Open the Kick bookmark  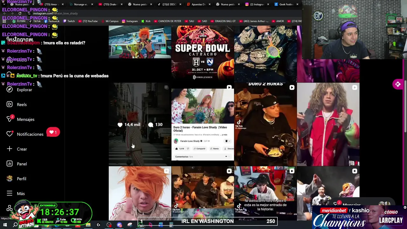(146, 21)
